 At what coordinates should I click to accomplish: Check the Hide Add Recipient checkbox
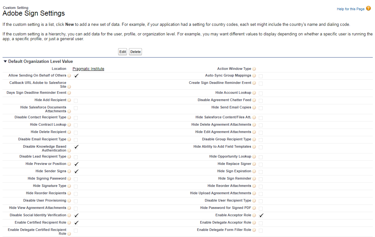tap(76, 101)
